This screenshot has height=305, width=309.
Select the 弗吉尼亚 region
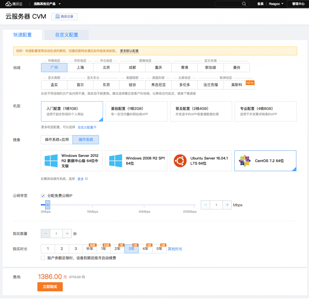pyautogui.click(x=158, y=85)
